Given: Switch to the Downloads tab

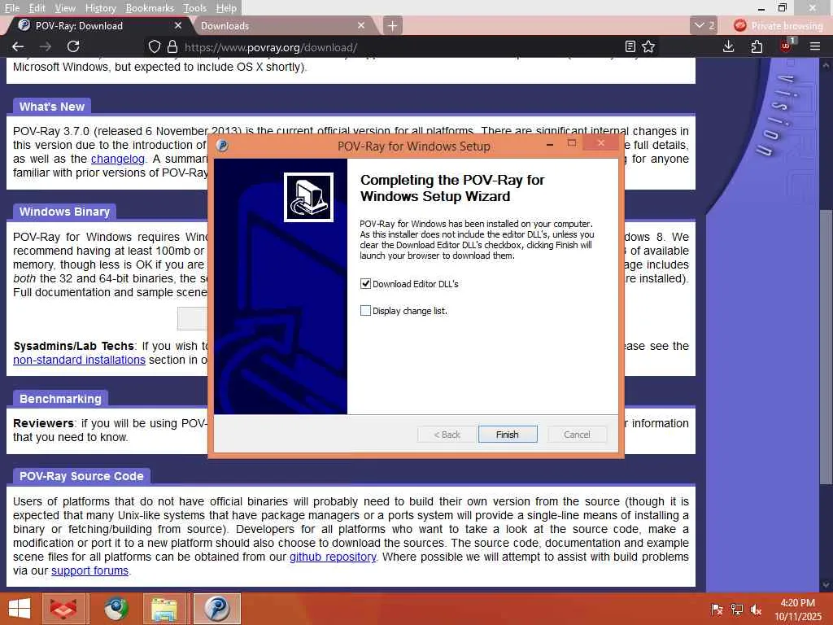Looking at the screenshot, I should pos(281,25).
